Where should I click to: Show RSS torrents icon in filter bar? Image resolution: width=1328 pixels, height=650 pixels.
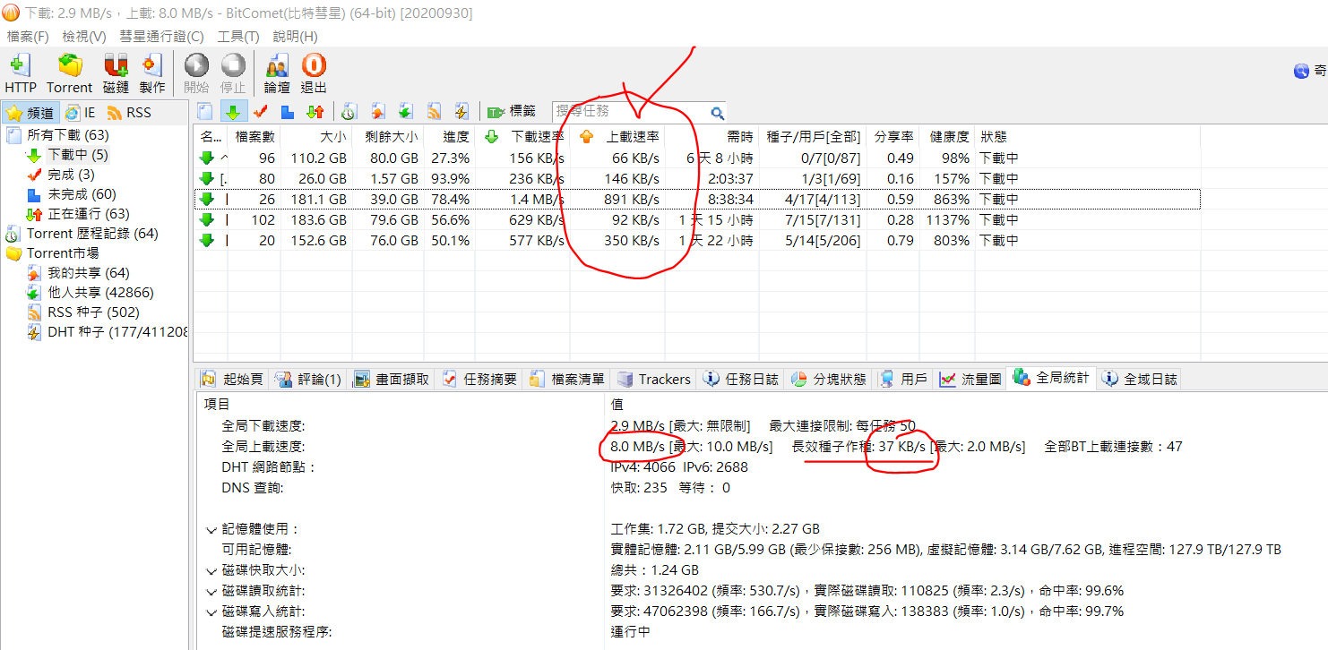434,112
